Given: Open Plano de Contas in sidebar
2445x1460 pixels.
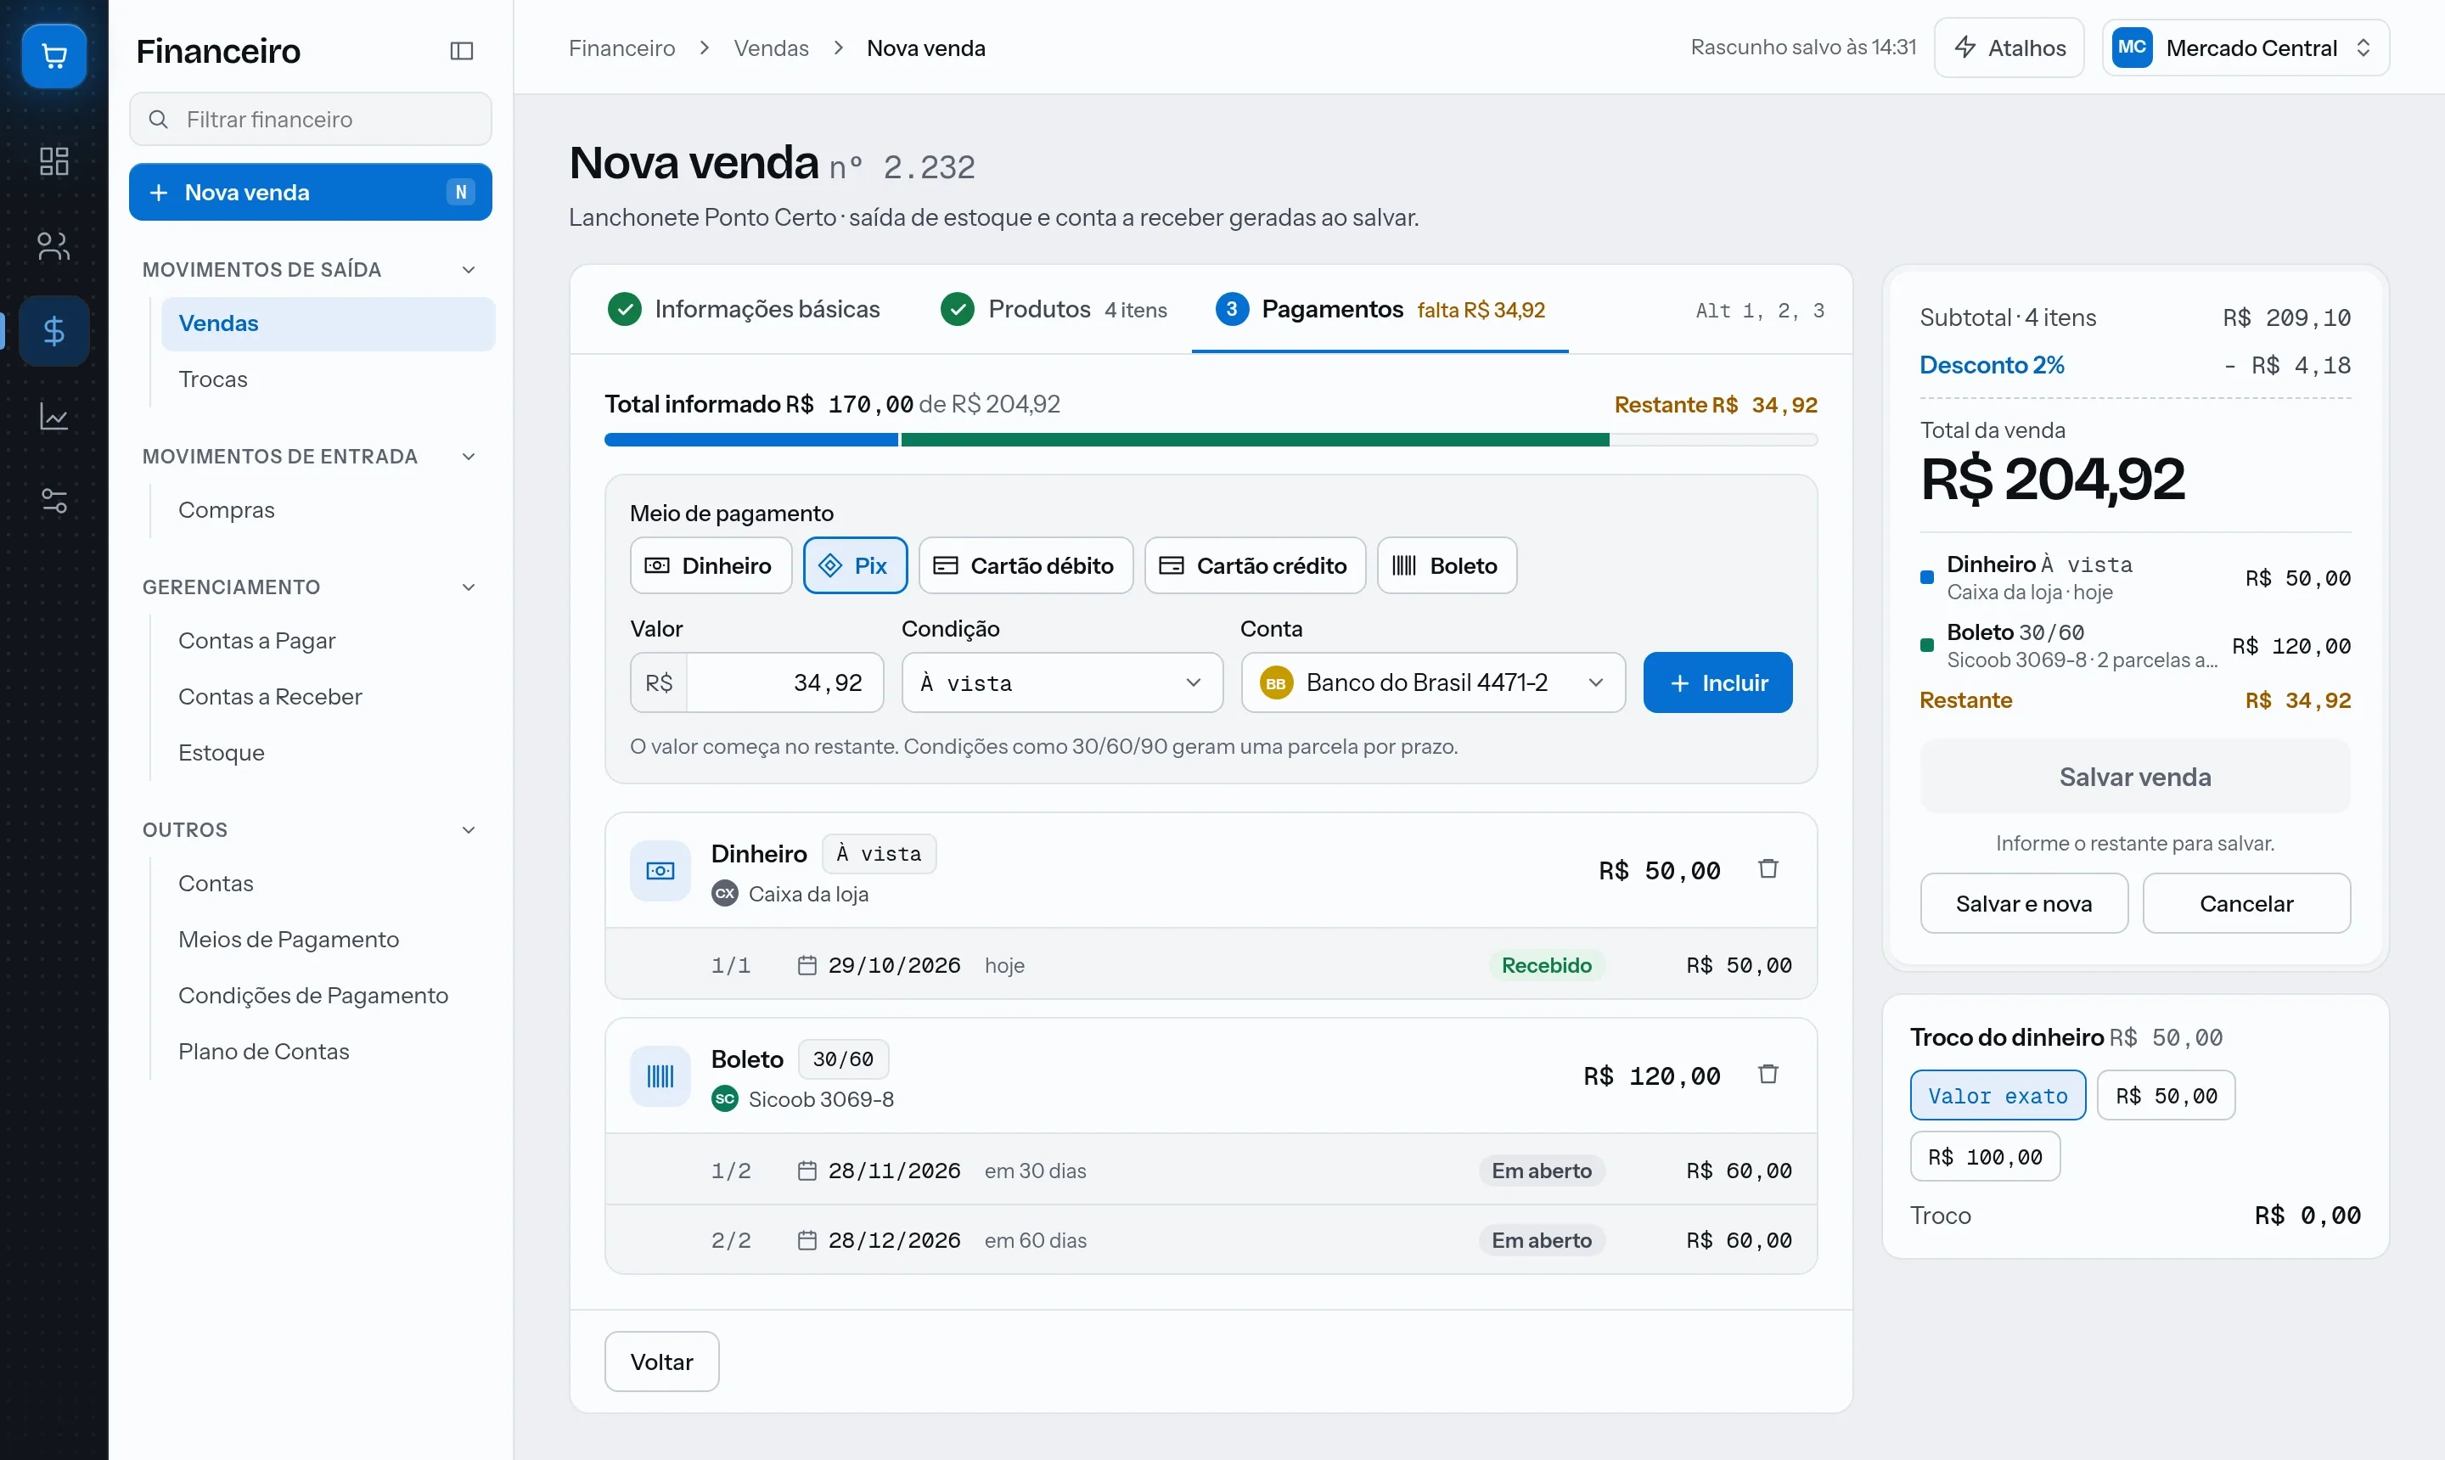Looking at the screenshot, I should (328, 1053).
